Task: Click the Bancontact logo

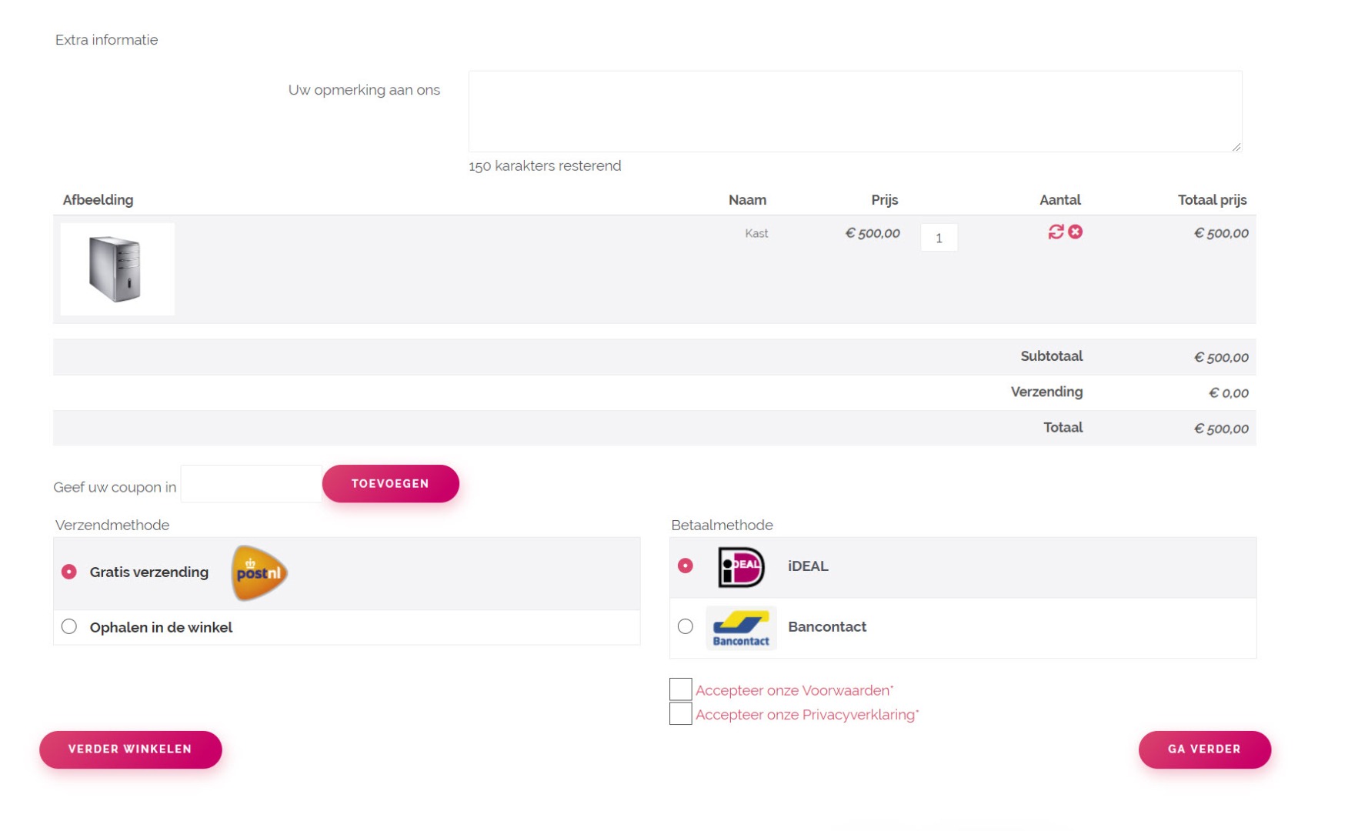Action: (740, 628)
